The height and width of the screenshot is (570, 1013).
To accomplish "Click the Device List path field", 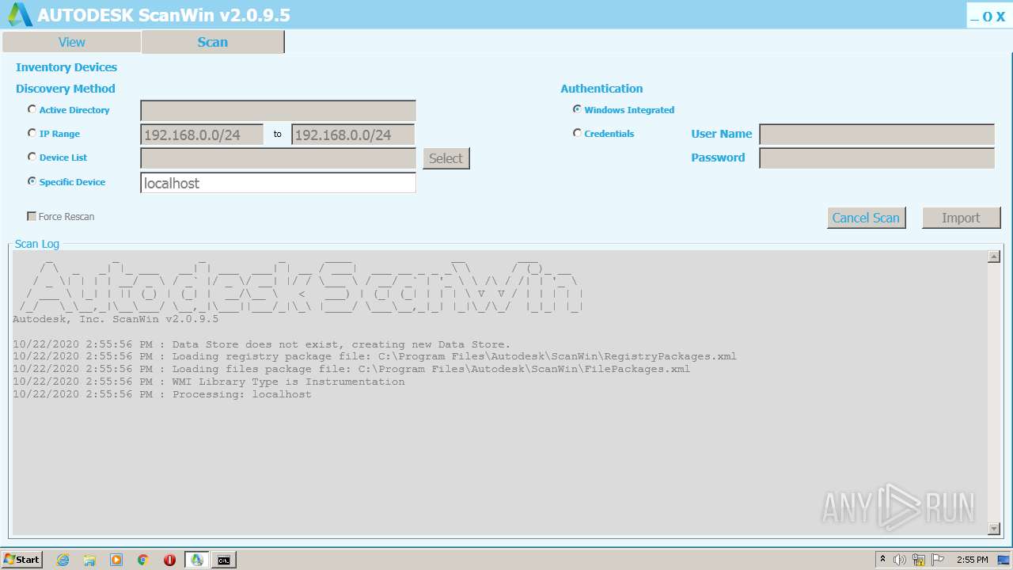I will (278, 158).
